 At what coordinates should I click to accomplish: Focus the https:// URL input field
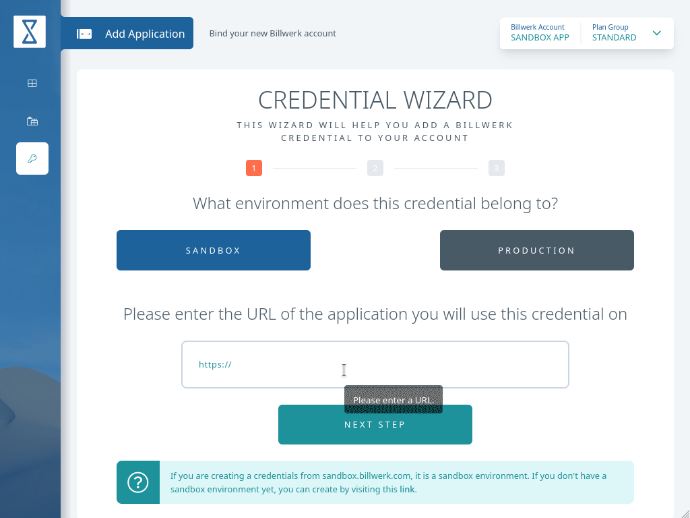click(x=375, y=364)
